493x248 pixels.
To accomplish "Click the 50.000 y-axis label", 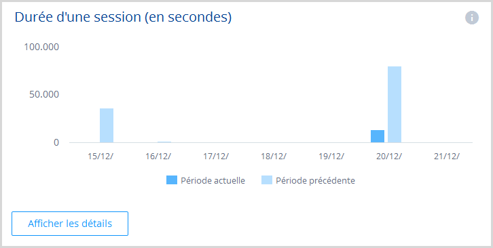I will point(44,94).
